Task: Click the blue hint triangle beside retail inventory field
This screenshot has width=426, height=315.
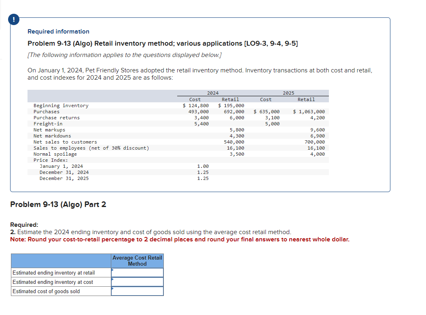Action: coord(112,270)
